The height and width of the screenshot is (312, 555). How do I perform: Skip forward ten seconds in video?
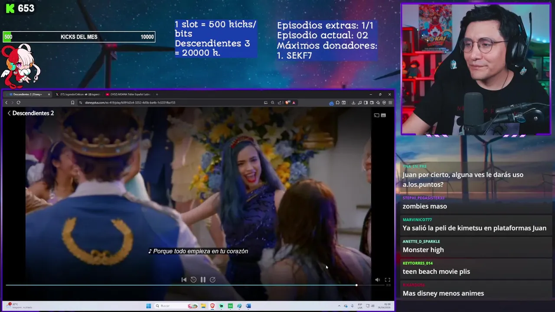click(212, 280)
